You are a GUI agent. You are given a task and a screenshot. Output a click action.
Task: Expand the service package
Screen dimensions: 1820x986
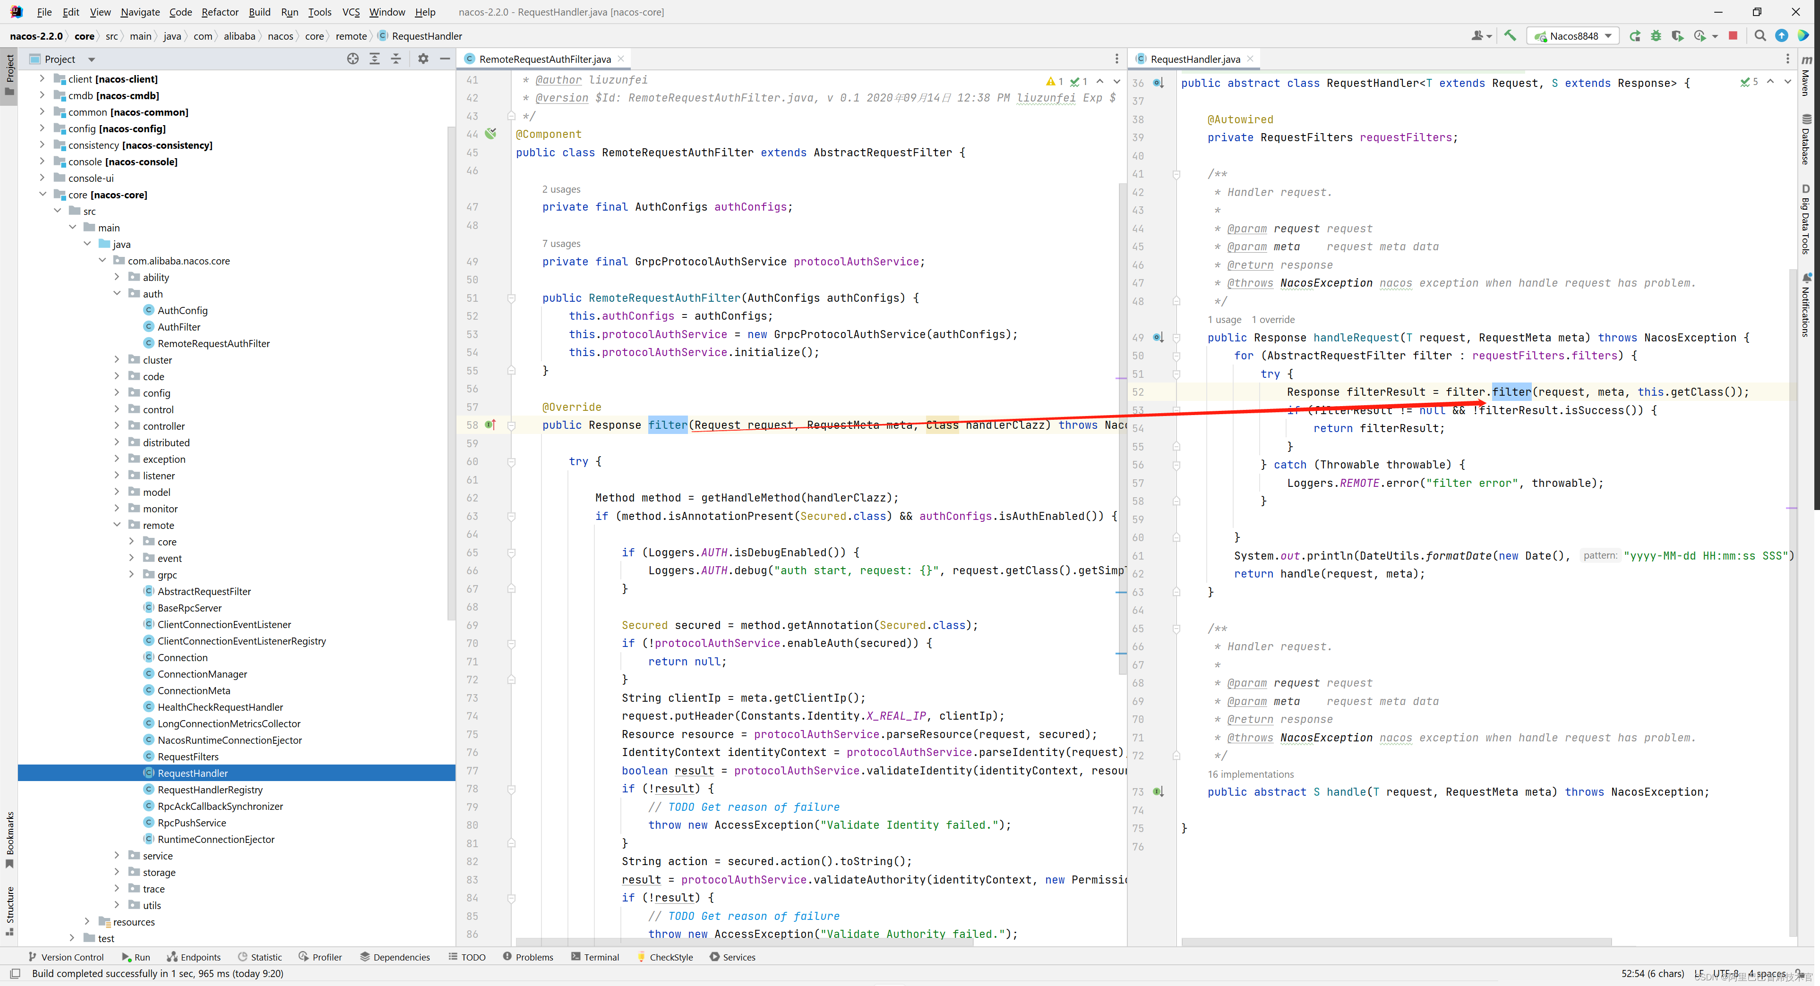117,855
